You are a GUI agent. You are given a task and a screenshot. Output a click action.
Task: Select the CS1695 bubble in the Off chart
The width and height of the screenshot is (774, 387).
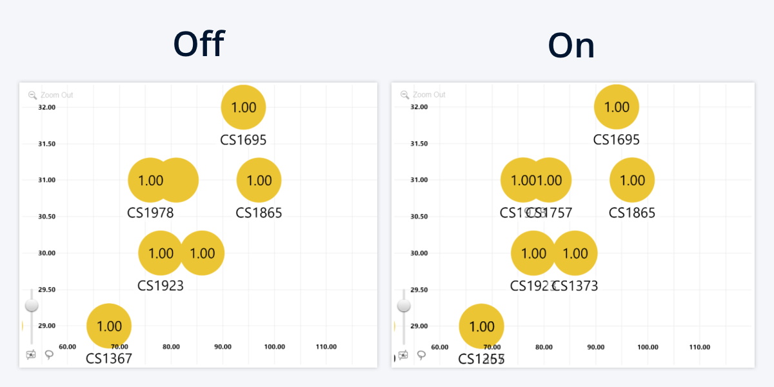243,108
